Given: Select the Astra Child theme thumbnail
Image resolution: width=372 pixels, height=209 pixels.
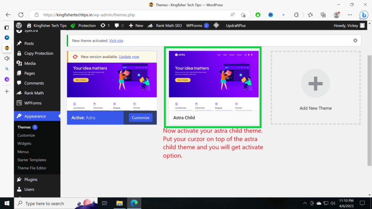Looking at the screenshot, I should [214, 81].
